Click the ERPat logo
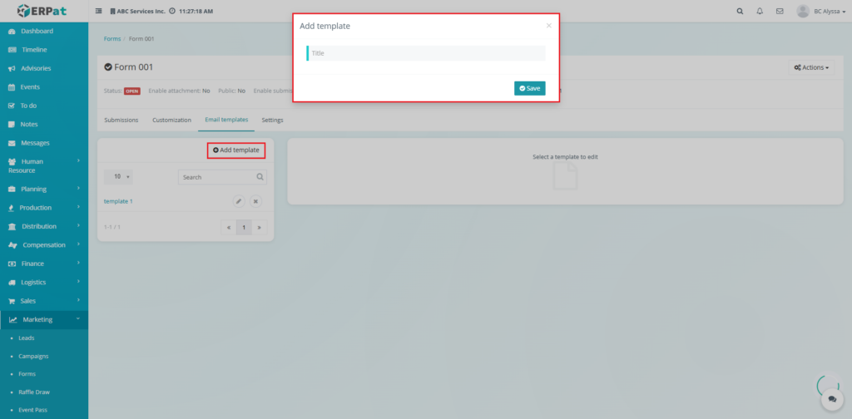The width and height of the screenshot is (852, 419). (42, 10)
